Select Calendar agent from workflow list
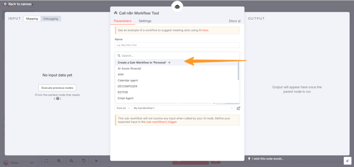 (128, 80)
